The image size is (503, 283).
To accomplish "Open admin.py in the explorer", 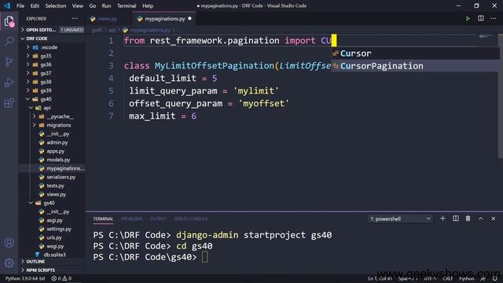I will click(53, 142).
